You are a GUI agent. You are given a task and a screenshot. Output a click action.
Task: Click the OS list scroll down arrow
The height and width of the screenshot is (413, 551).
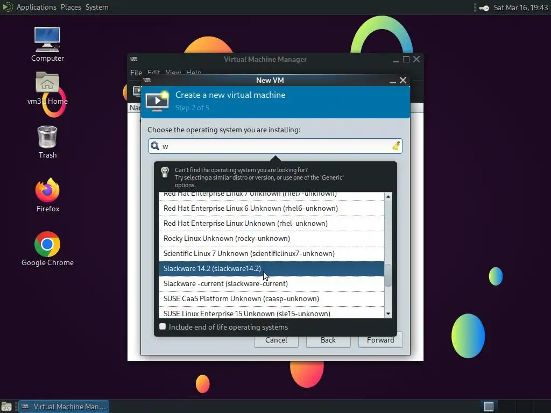[388, 314]
